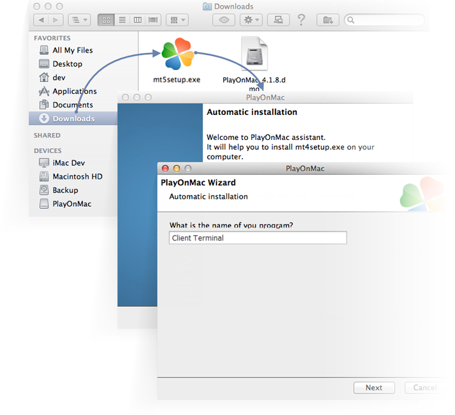Image resolution: width=455 pixels, height=415 pixels.
Task: Click the program name input field
Action: (257, 237)
